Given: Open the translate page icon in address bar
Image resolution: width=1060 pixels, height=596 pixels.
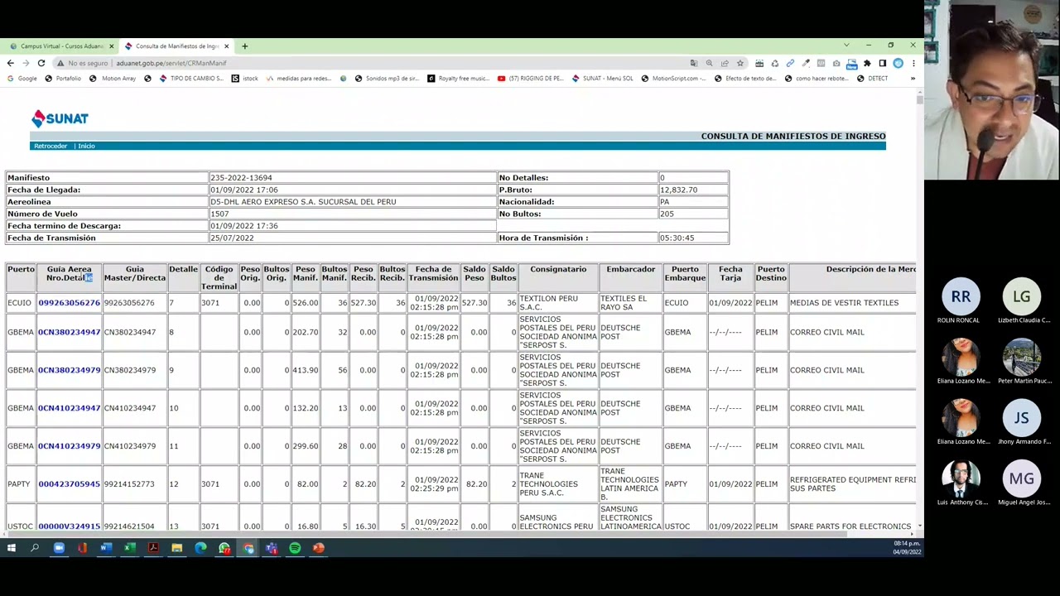Looking at the screenshot, I should pos(694,63).
